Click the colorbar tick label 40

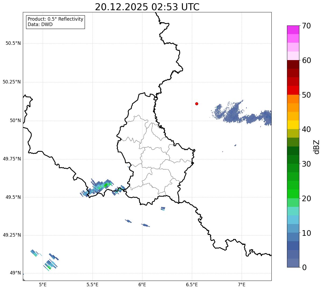pyautogui.click(x=306, y=129)
